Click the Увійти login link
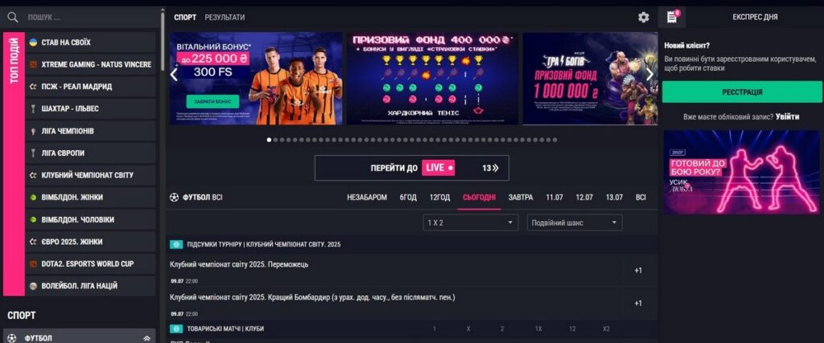Screen dimensions: 824x343 click(x=787, y=117)
